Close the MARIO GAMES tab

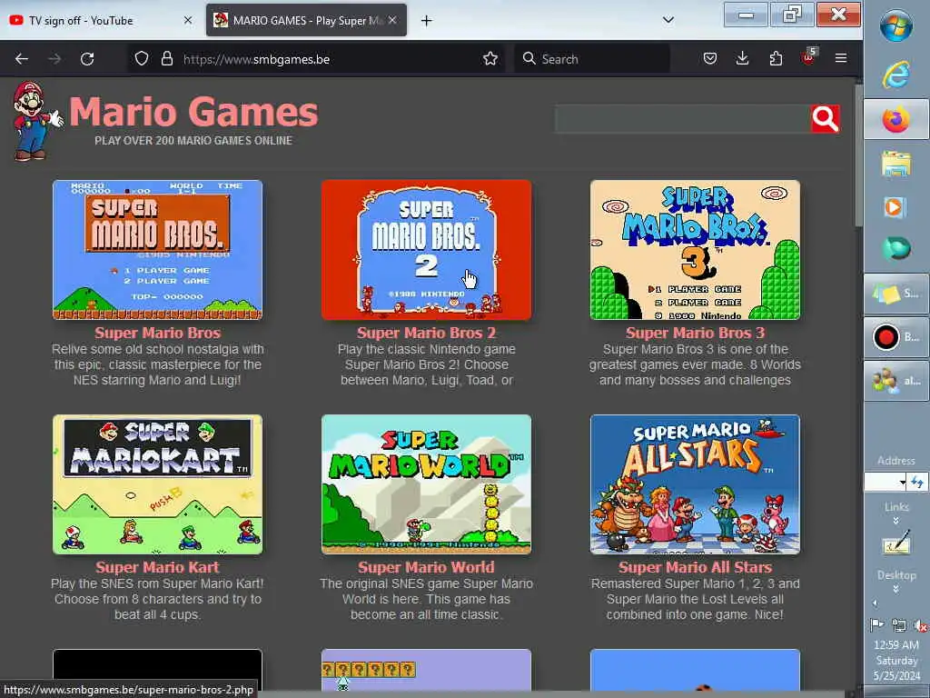pyautogui.click(x=392, y=20)
